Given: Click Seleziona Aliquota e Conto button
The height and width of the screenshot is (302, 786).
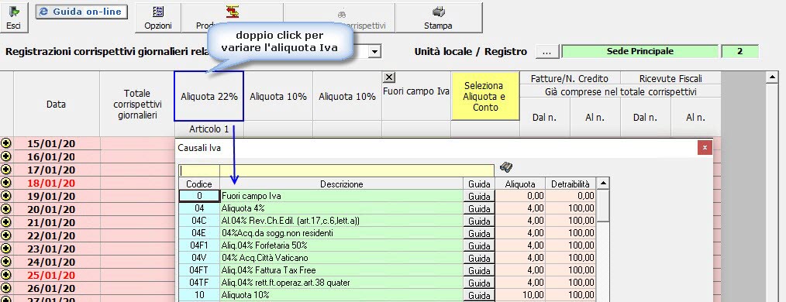Looking at the screenshot, I should point(484,96).
